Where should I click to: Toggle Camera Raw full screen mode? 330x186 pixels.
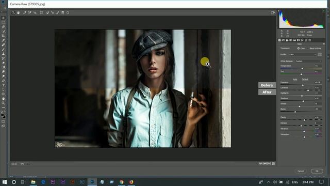273,13
